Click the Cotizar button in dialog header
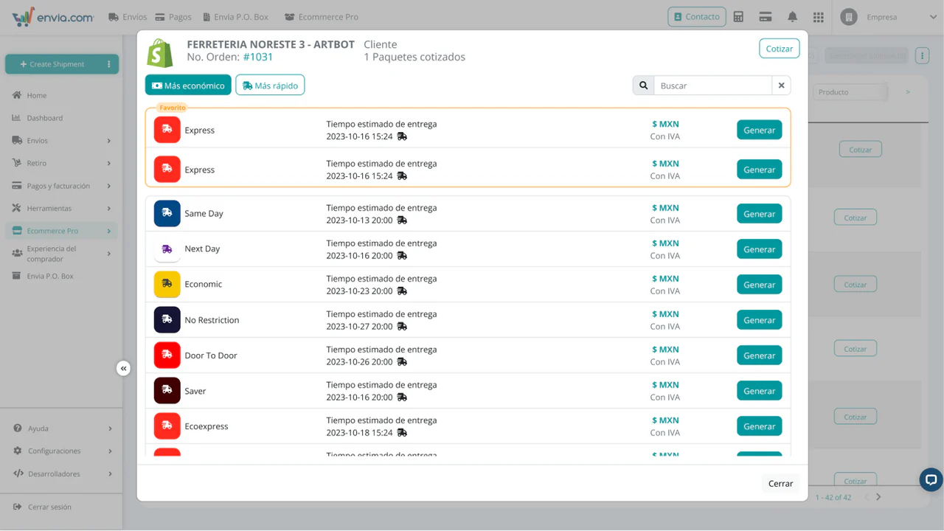This screenshot has width=944, height=531. (x=779, y=49)
